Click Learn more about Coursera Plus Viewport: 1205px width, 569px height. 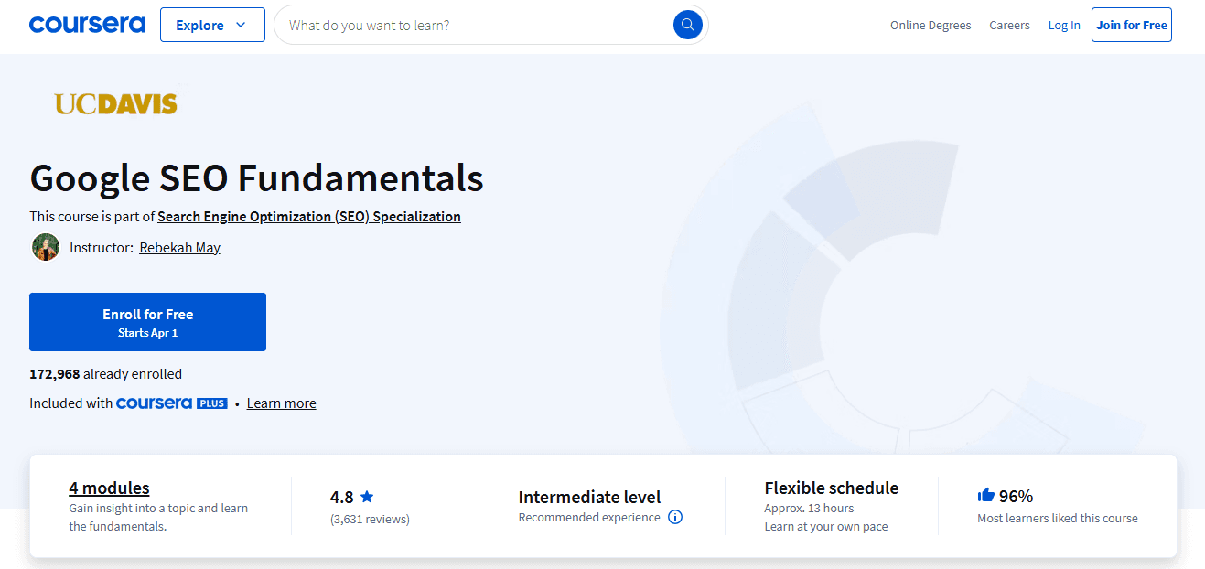coord(281,403)
